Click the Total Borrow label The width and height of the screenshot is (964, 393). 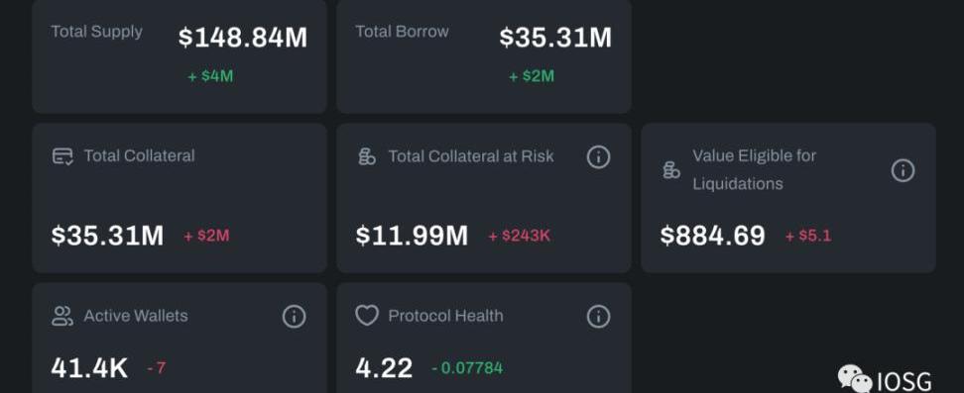402,32
